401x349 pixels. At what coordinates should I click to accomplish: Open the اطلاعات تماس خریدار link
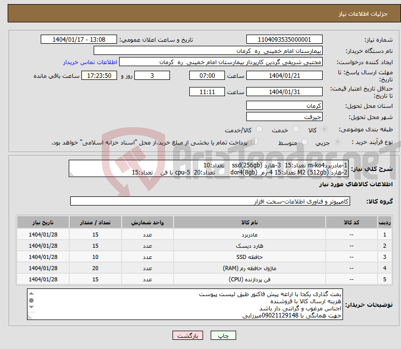pyautogui.click(x=90, y=62)
